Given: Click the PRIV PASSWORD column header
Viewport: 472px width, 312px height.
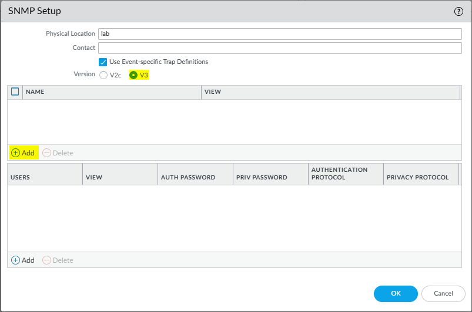Looking at the screenshot, I should pos(270,177).
